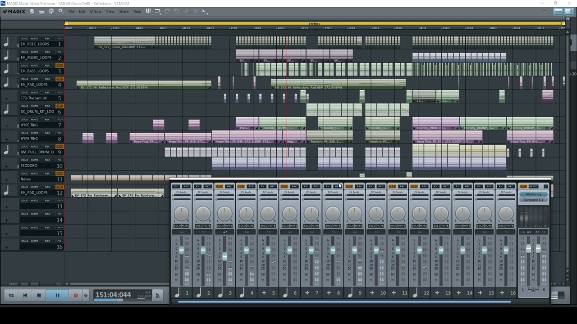Open transport settings gear beside record button
The height and width of the screenshot is (324, 577).
tap(86, 296)
